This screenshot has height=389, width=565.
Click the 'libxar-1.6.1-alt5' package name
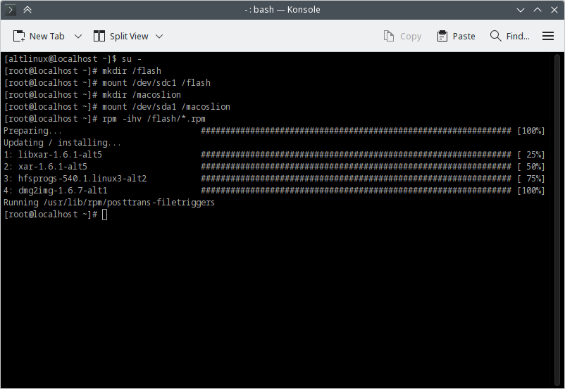point(60,154)
